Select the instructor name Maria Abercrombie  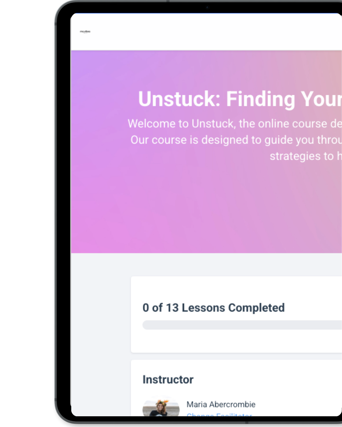pos(221,404)
